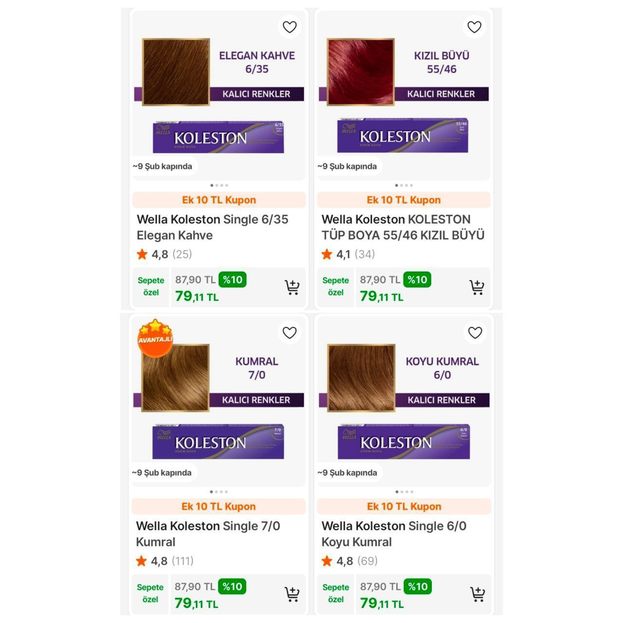
Task: Open Koleston Tüp Boya 55/46 Kızıl Büyü title
Action: [403, 227]
